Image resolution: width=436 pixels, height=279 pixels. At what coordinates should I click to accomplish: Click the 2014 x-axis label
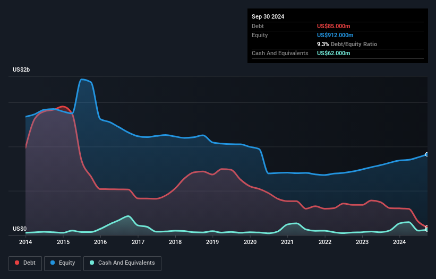coord(25,242)
